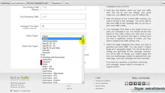Click the dropdown list scroll-up arrow
The height and width of the screenshot is (93, 165).
[x=83, y=39]
